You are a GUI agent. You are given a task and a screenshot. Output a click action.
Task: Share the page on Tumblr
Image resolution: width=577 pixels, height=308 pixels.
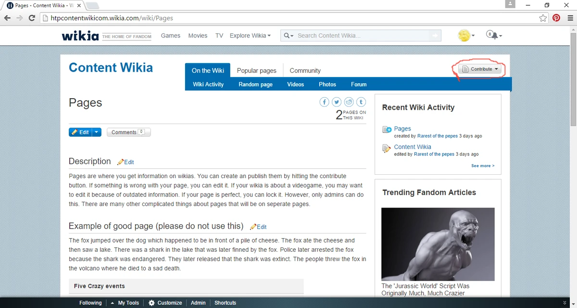[x=361, y=102]
